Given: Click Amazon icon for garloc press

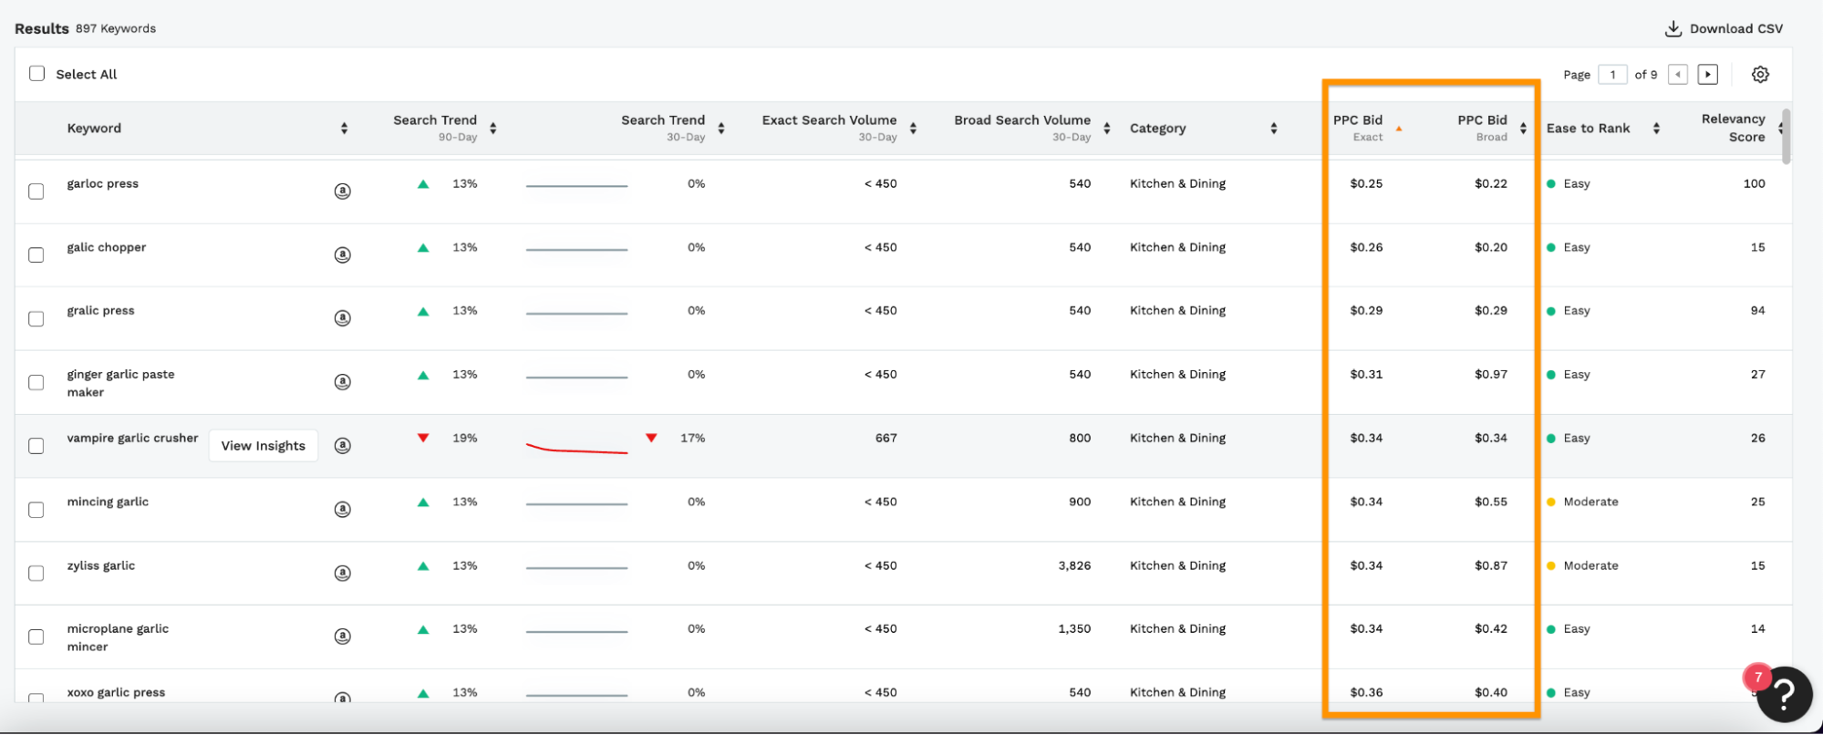Looking at the screenshot, I should tap(343, 192).
